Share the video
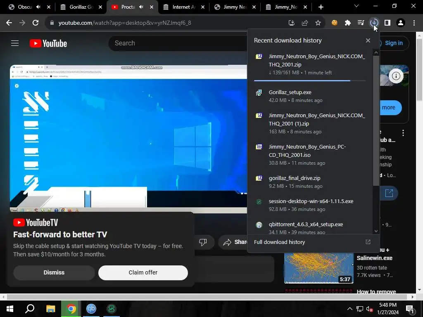The image size is (423, 317). click(234, 242)
